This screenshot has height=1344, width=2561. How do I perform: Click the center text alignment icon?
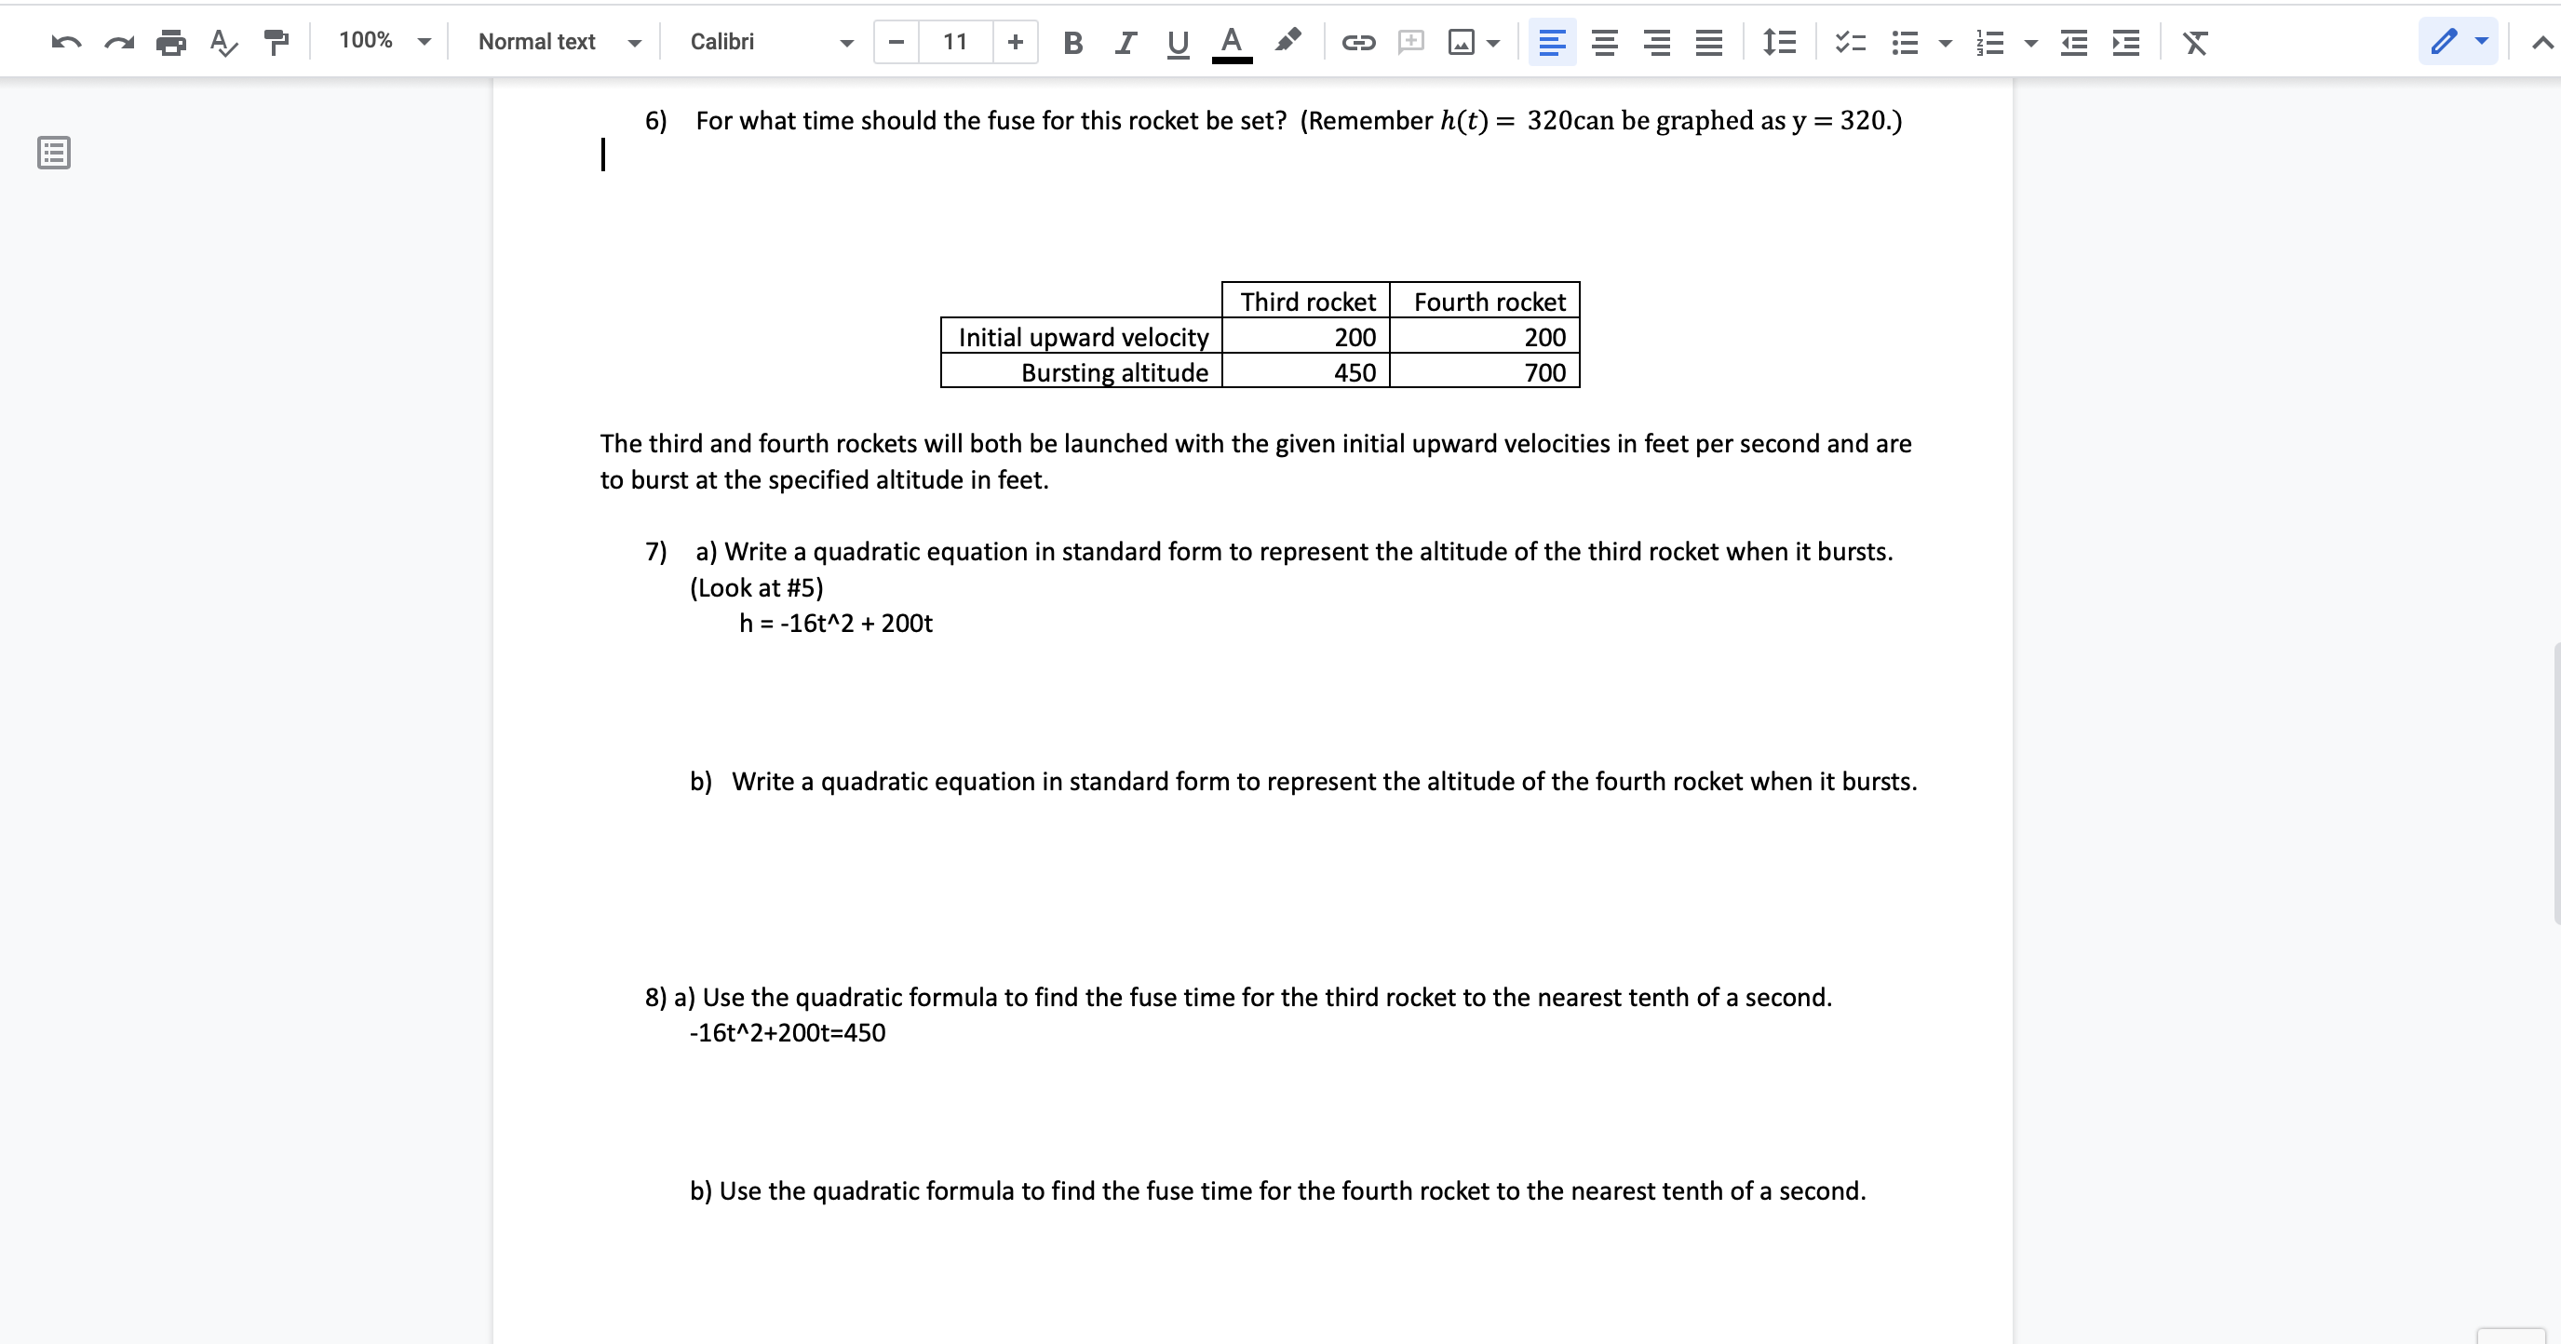(x=1599, y=41)
